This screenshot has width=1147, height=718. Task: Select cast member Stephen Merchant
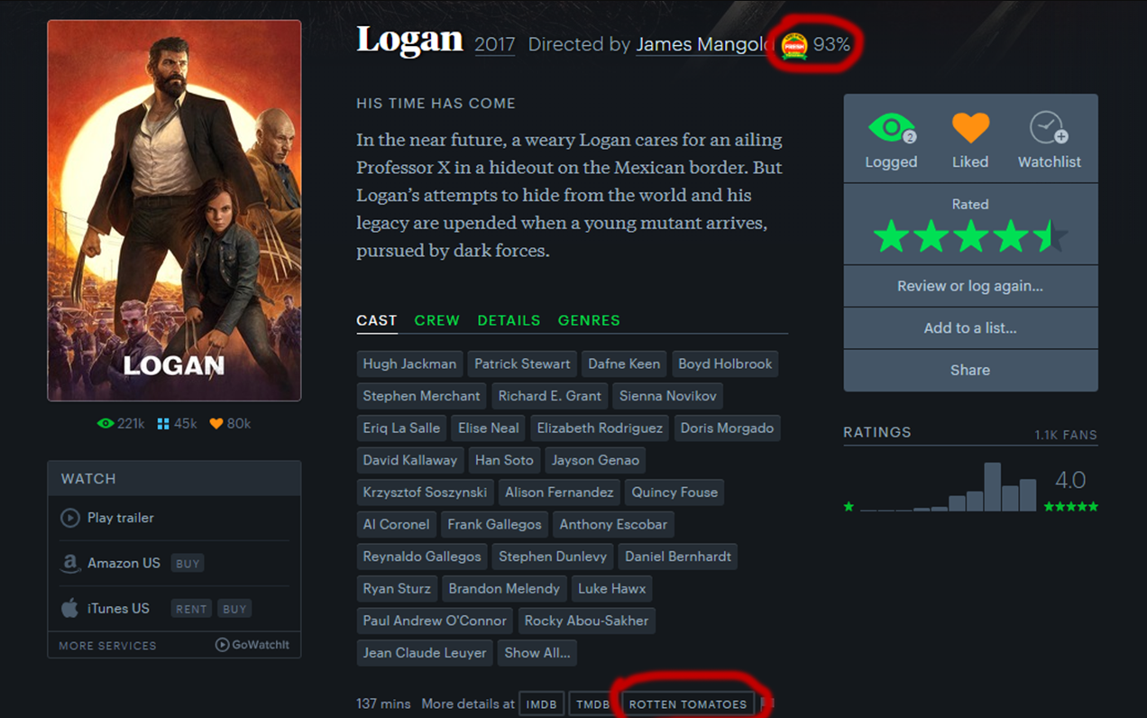pos(421,396)
